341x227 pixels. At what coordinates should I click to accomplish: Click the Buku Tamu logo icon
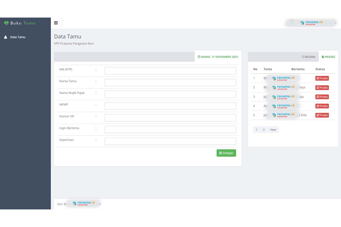(6, 23)
